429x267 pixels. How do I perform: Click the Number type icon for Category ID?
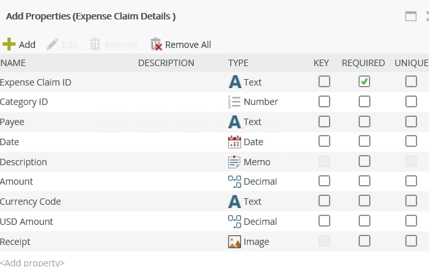click(235, 102)
